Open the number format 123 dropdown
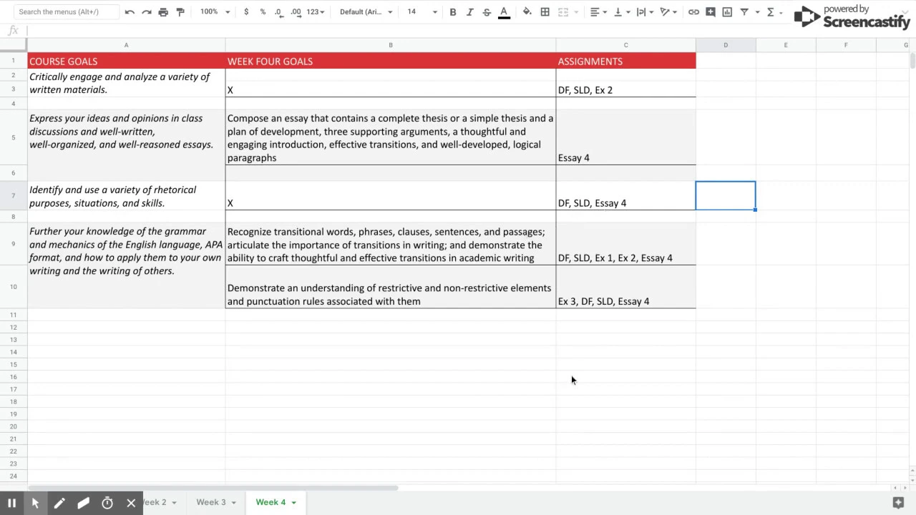The height and width of the screenshot is (515, 916). click(316, 12)
